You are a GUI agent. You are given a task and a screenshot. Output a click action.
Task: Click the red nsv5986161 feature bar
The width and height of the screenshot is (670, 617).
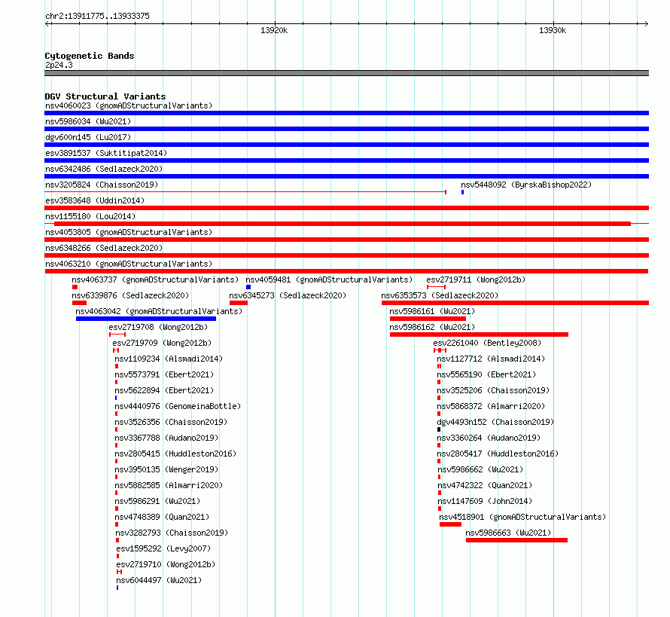pos(428,319)
